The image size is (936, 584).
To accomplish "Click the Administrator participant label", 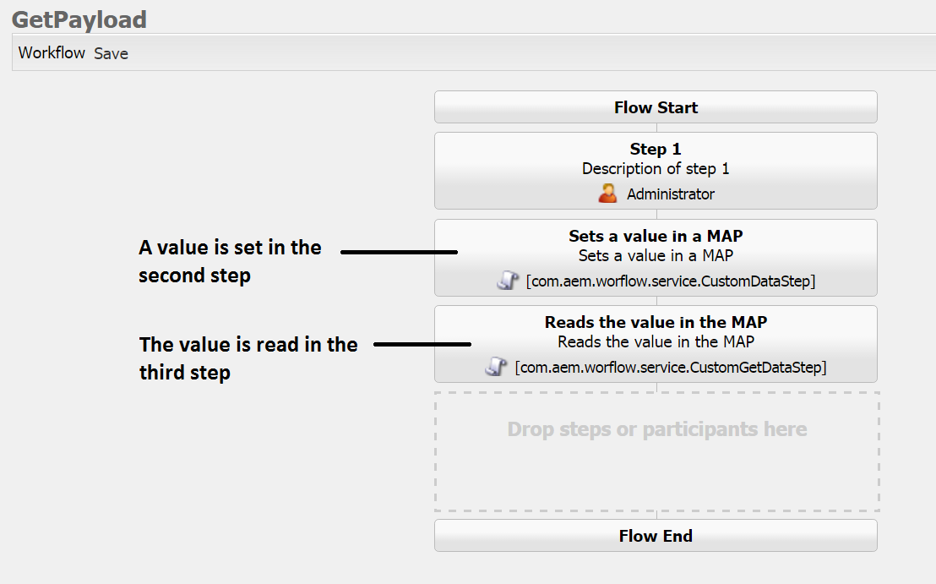I will pos(670,194).
